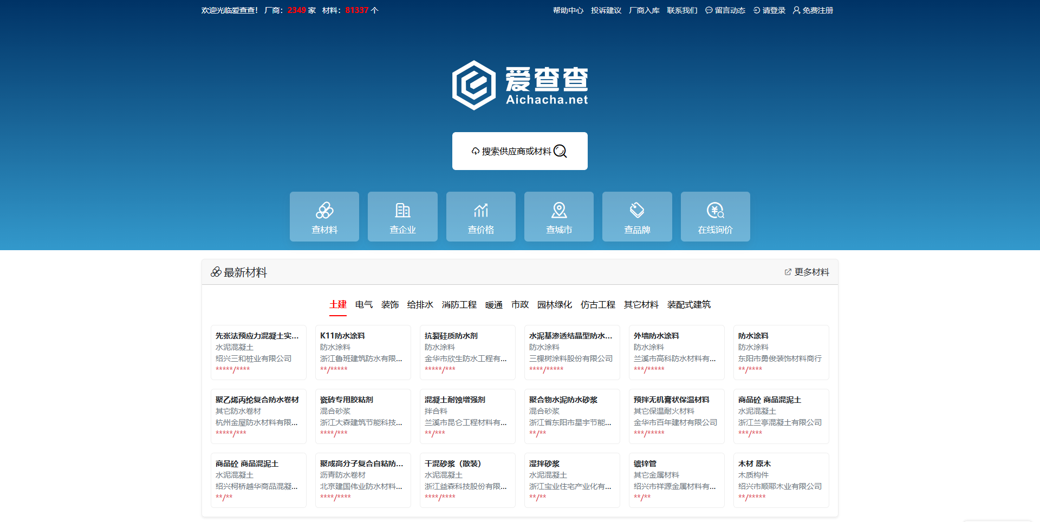Switch to the 暖通 tab
The image size is (1040, 522).
pyautogui.click(x=494, y=305)
